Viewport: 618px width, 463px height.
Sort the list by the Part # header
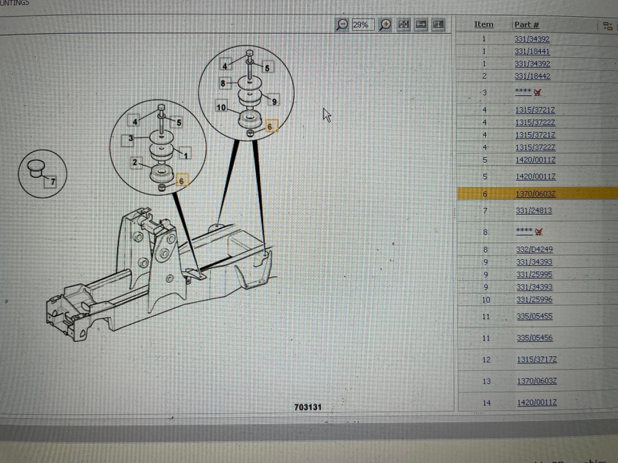pyautogui.click(x=527, y=25)
